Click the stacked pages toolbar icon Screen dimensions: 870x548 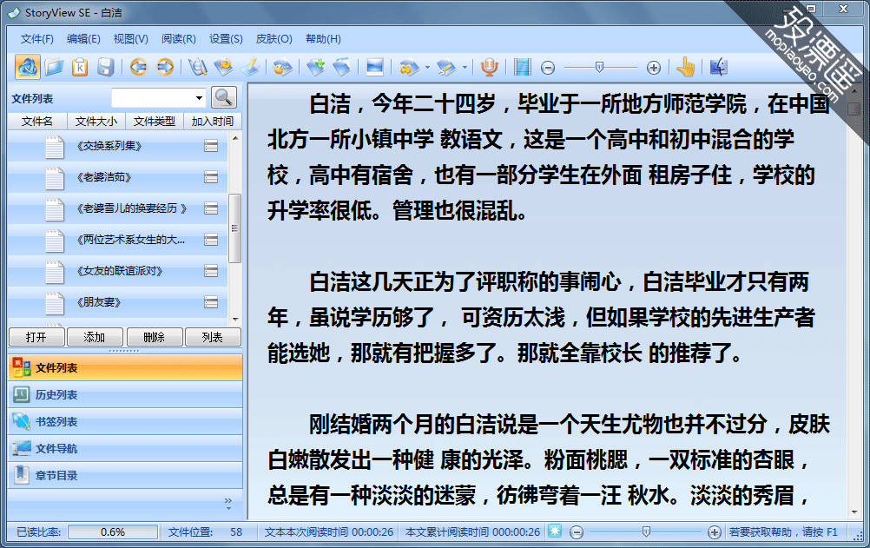(342, 67)
